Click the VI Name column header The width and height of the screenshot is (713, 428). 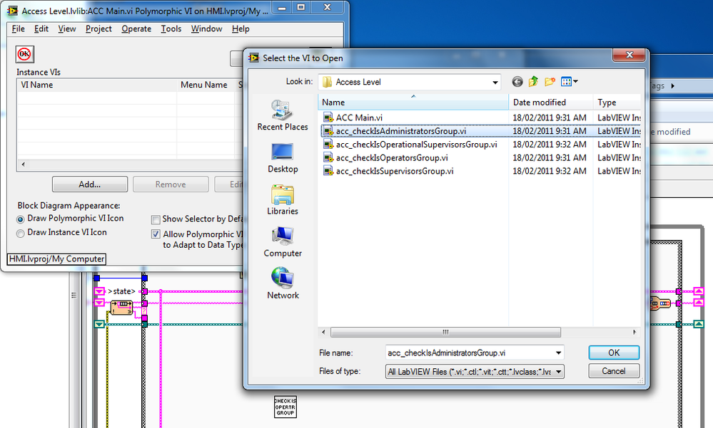click(x=97, y=85)
